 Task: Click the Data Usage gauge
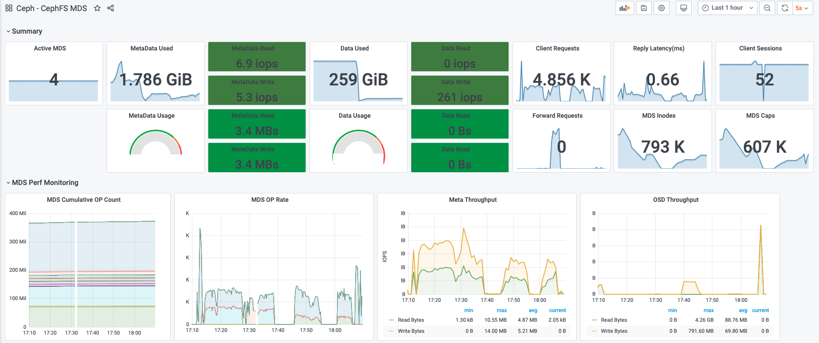(x=359, y=146)
